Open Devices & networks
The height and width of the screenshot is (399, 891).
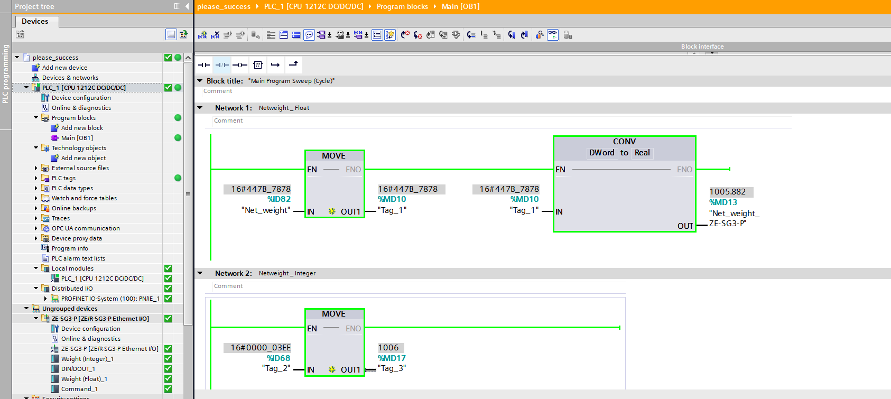(70, 77)
